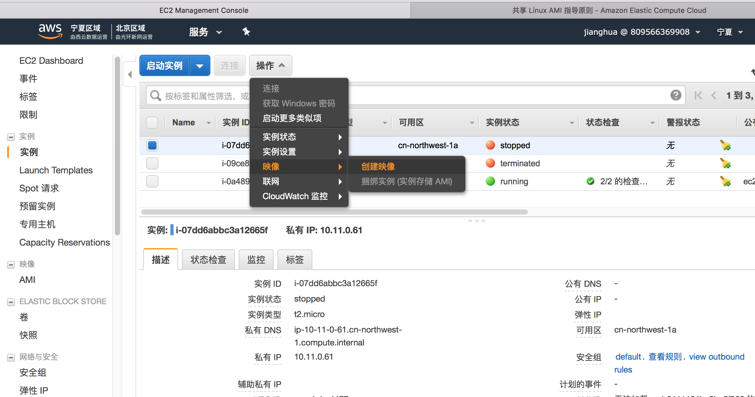
Task: Open 安全组 in sidebar
Action: [x=33, y=373]
